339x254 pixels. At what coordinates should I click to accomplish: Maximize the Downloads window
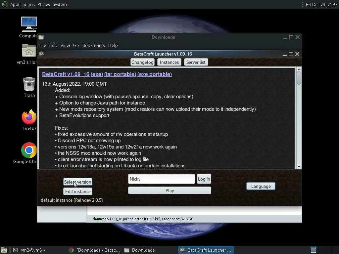click(x=291, y=37)
